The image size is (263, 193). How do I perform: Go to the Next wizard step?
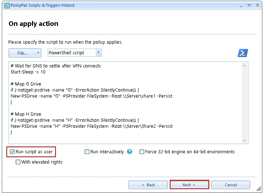(x=189, y=185)
